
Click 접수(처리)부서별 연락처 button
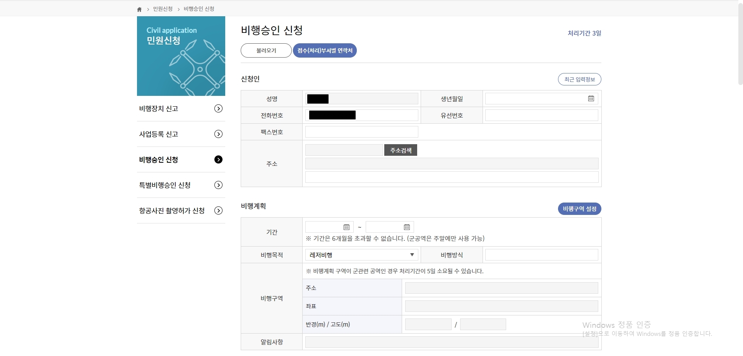(x=325, y=51)
